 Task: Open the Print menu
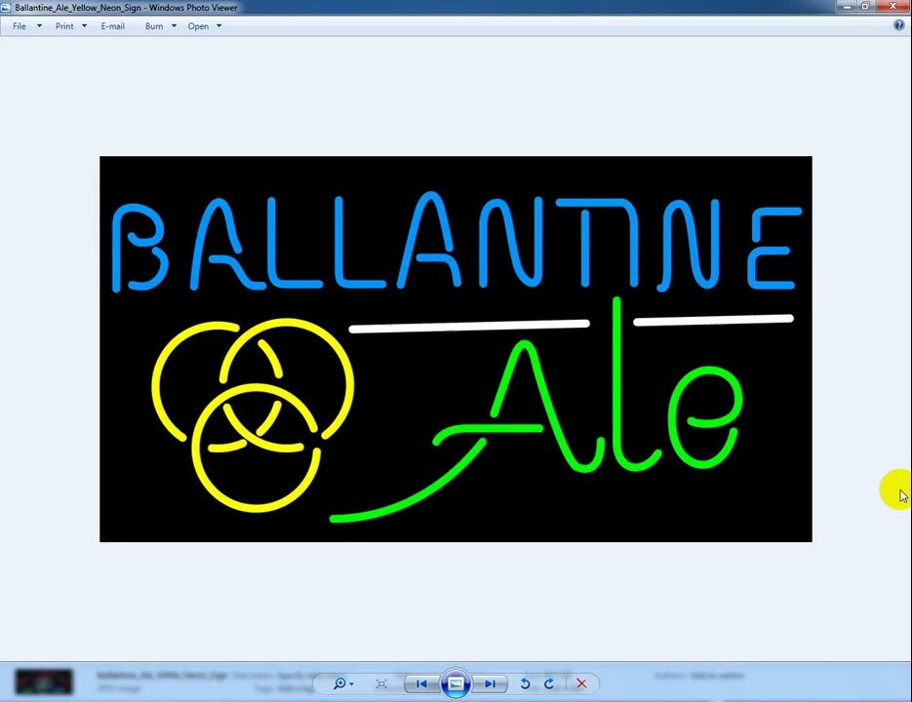[64, 26]
